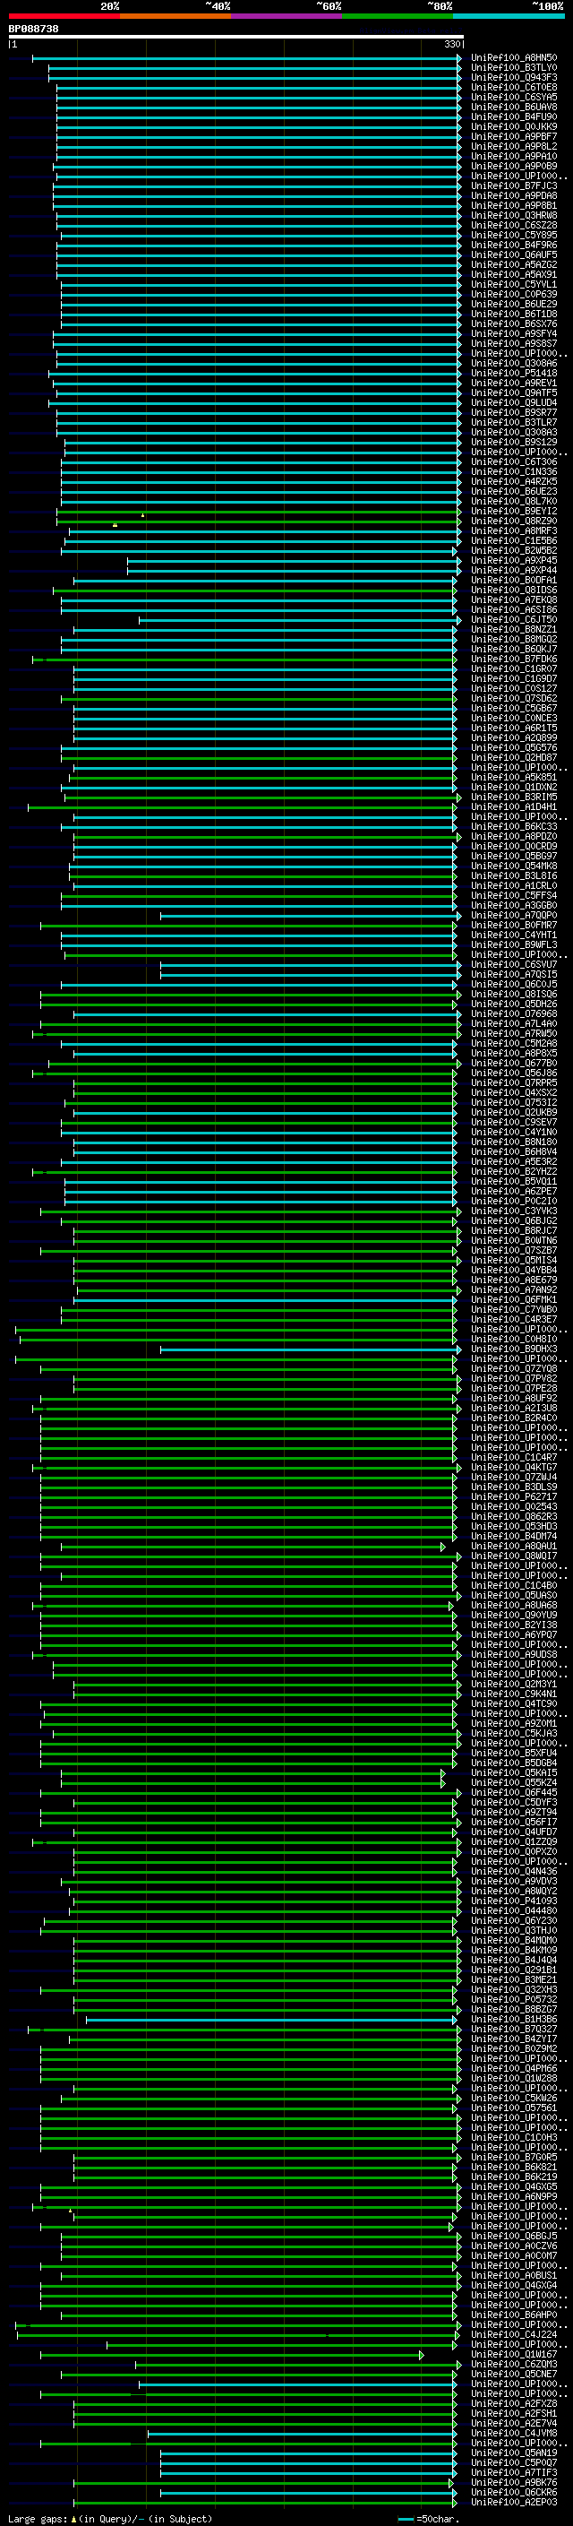Screen dimensions: 573x2526
Task: Click the purple ~60% identity legend bar
Action: (286, 16)
